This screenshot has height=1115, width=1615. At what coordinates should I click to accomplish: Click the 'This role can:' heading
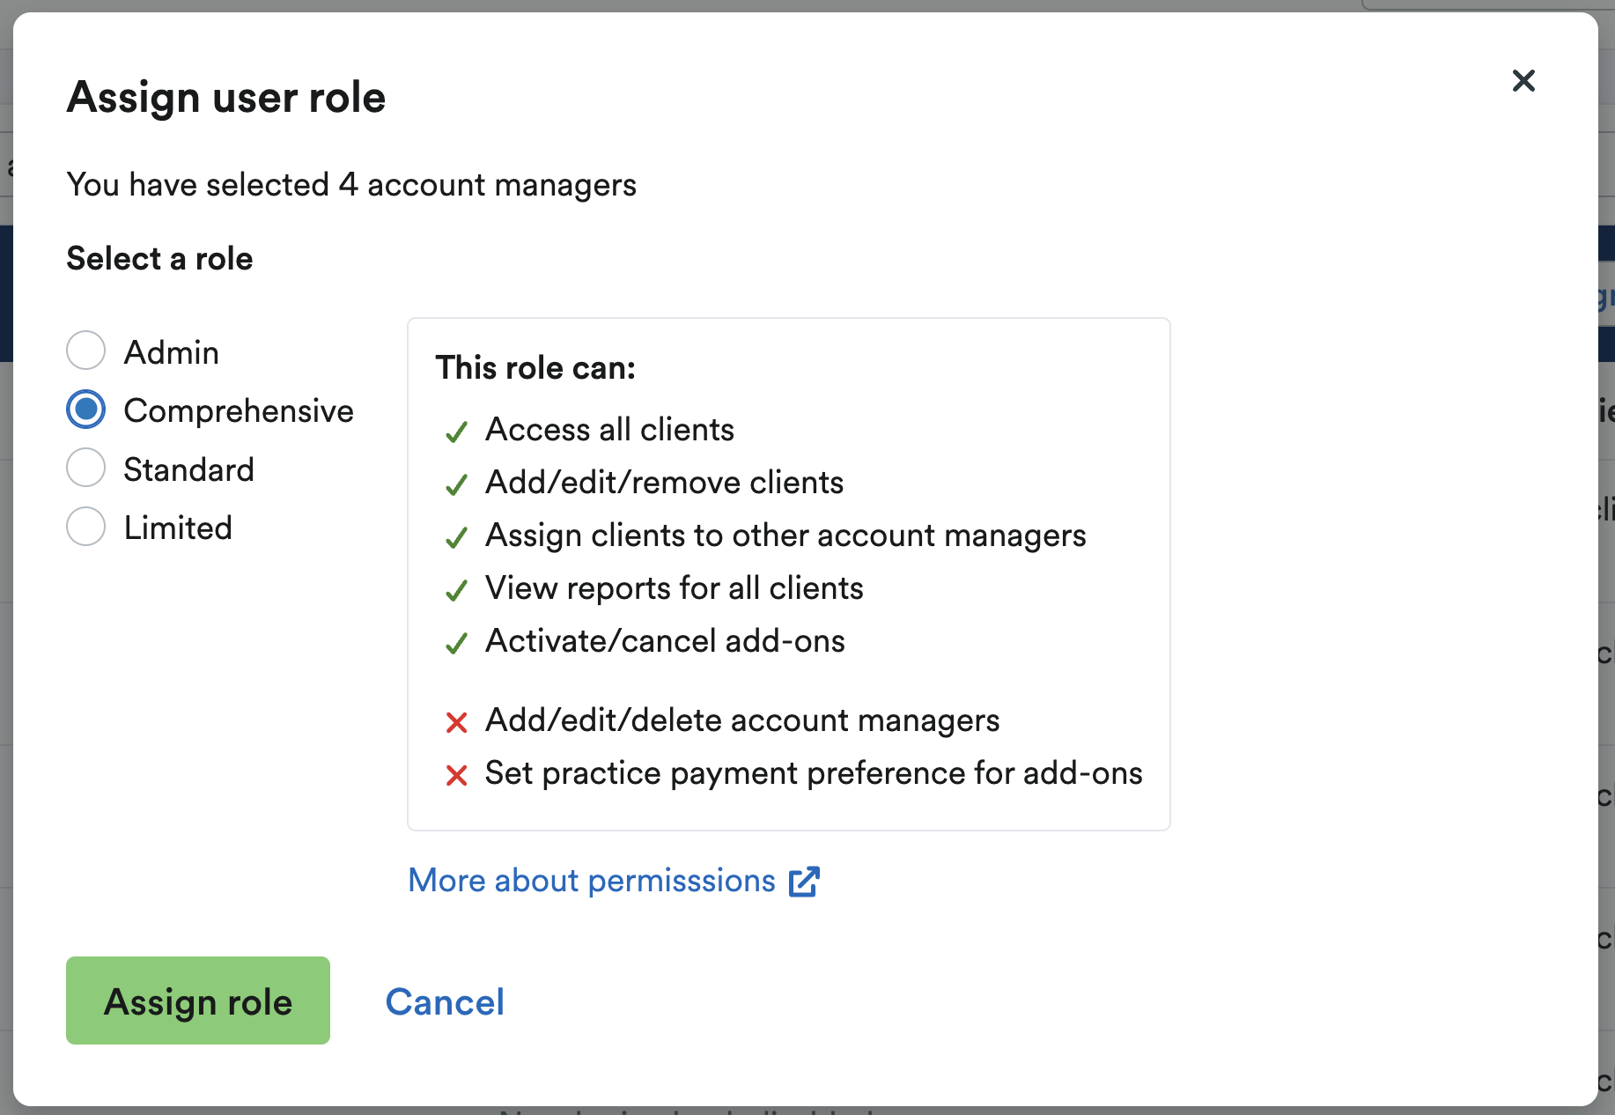pyautogui.click(x=535, y=368)
